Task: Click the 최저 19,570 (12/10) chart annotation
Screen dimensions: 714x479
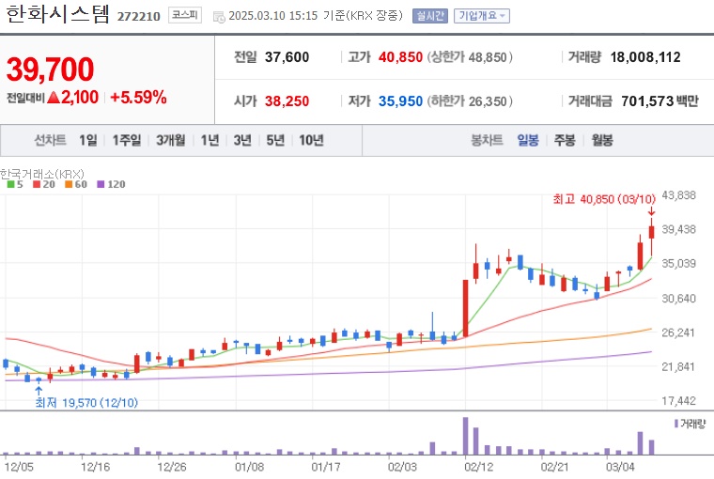Action: 86,403
